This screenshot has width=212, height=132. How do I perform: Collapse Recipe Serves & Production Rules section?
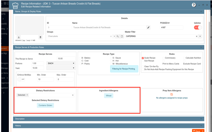coord(201,47)
